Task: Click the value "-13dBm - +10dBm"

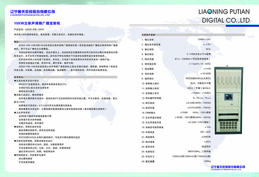Action: 201,93
